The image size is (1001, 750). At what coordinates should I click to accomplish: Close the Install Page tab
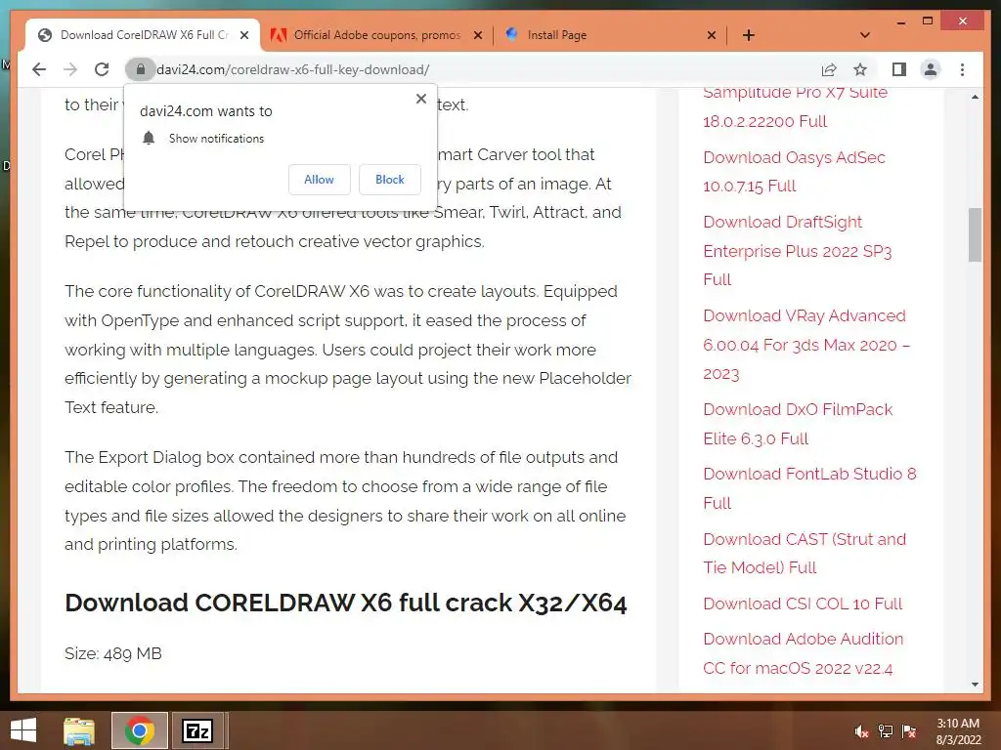[x=712, y=35]
